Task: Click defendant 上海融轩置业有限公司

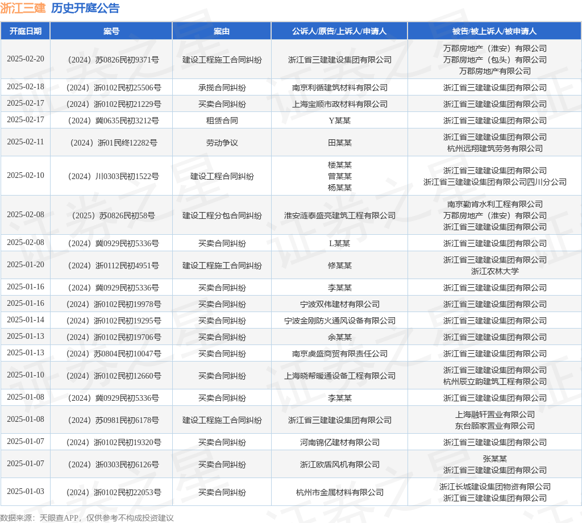Action: (x=495, y=414)
